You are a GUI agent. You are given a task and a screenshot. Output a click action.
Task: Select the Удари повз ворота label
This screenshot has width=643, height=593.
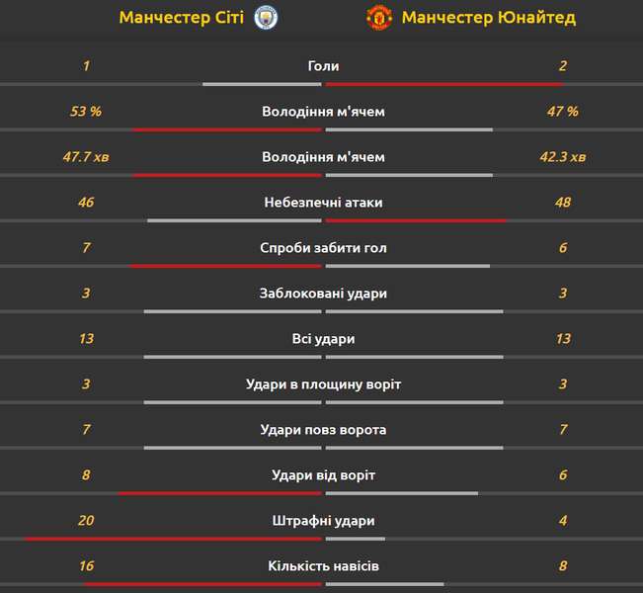pos(324,430)
